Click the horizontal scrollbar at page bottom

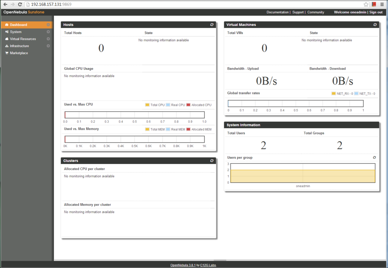(220, 260)
